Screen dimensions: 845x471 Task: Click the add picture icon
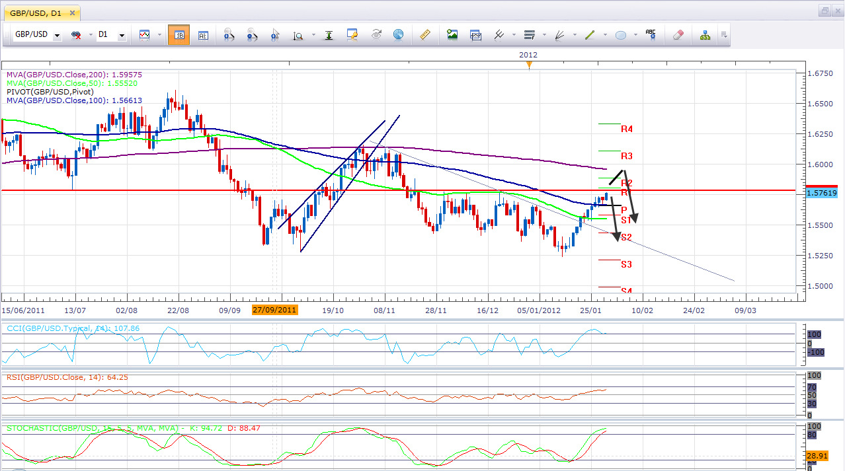[x=452, y=35]
